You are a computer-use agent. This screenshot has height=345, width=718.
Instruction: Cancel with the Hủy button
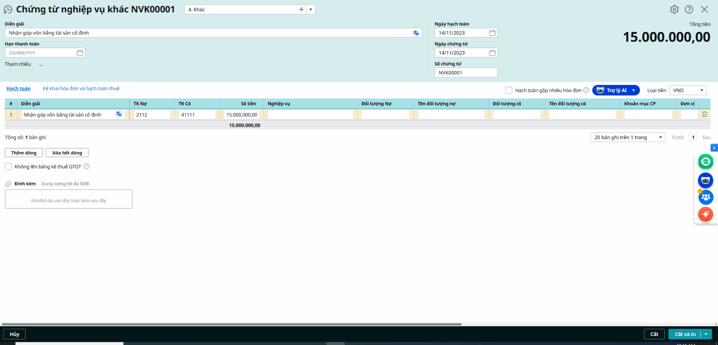pos(14,334)
